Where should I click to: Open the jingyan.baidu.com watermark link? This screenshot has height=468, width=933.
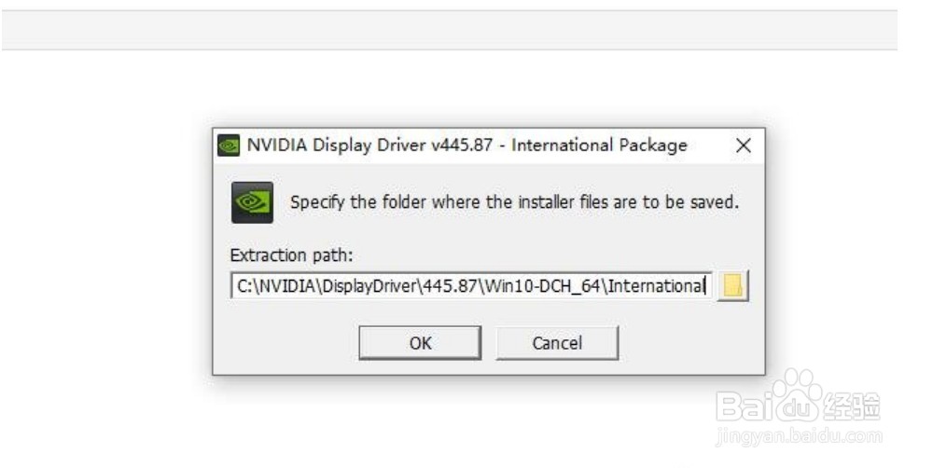click(x=798, y=435)
